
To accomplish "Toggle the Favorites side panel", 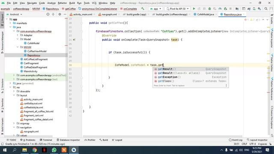I will (2, 106).
